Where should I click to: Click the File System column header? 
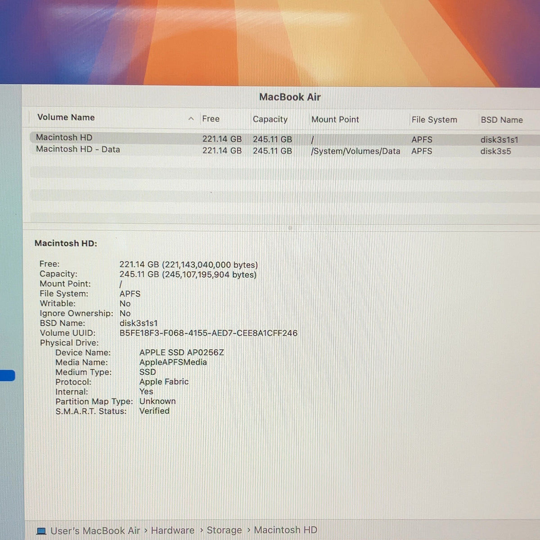(434, 120)
